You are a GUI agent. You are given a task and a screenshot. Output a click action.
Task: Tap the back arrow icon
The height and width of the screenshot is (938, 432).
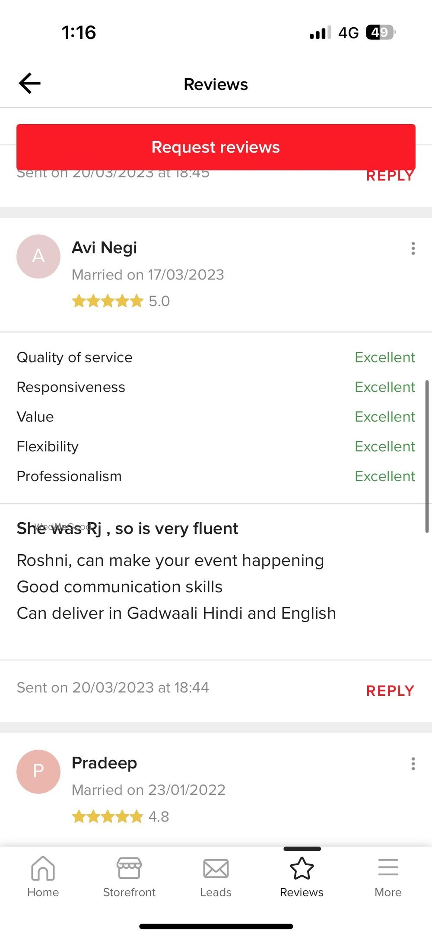tap(30, 83)
